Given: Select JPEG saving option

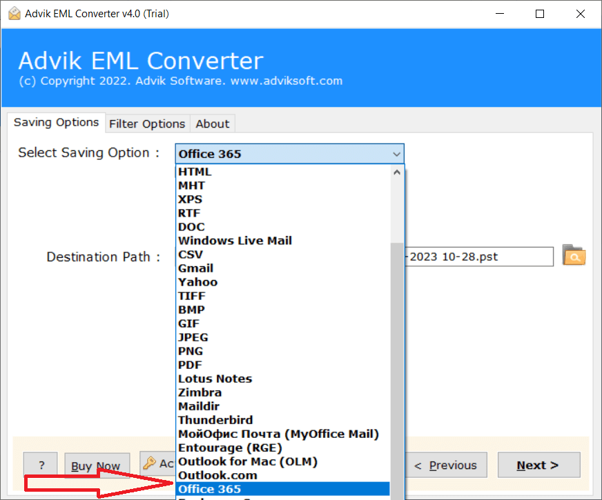Looking at the screenshot, I should [x=283, y=337].
